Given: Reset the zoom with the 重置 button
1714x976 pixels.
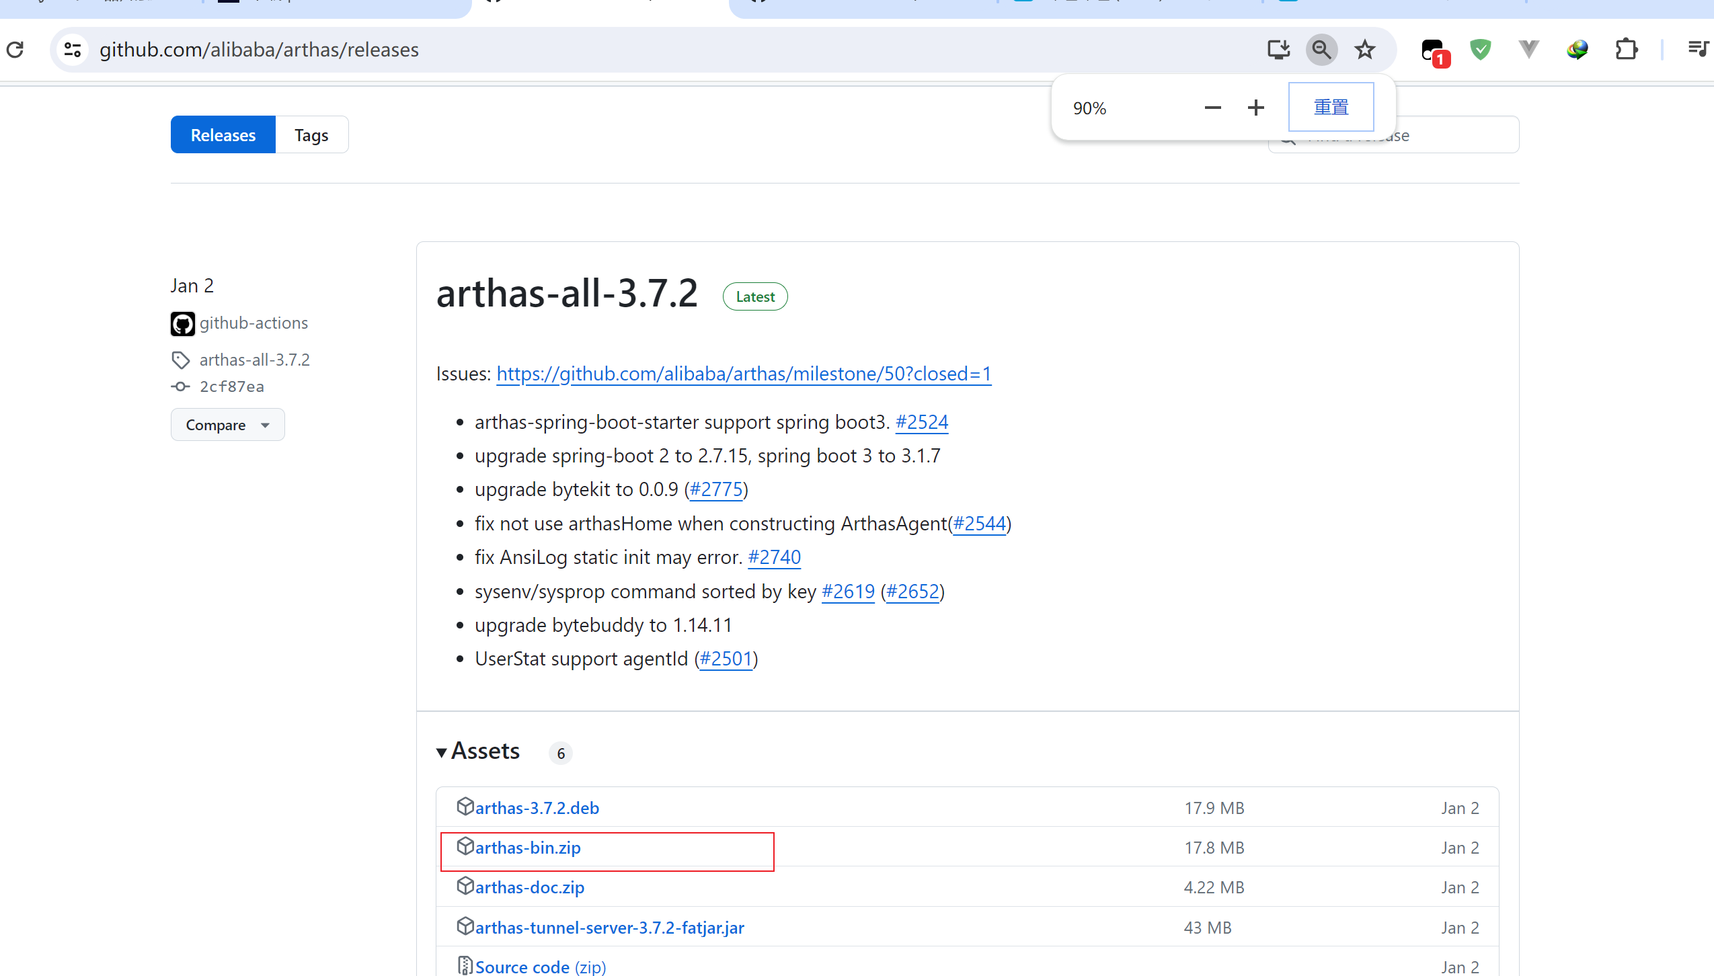Looking at the screenshot, I should 1331,108.
